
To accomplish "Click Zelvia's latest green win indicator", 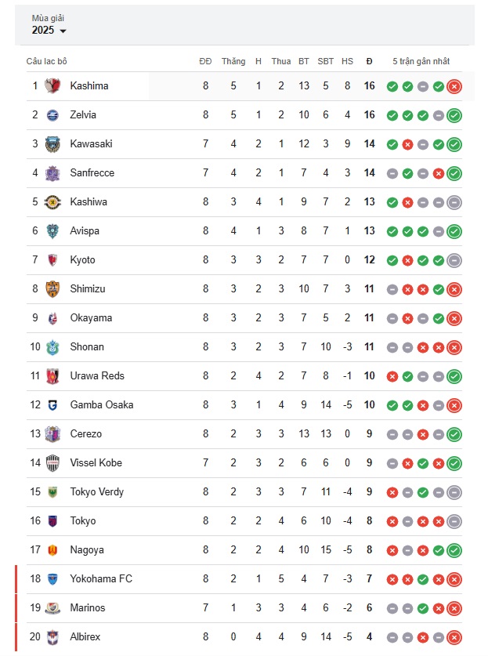I will pos(454,115).
